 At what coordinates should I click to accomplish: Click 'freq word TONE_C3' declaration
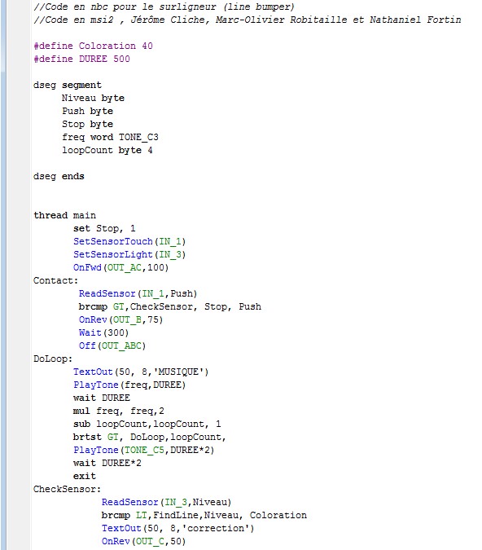(110, 137)
